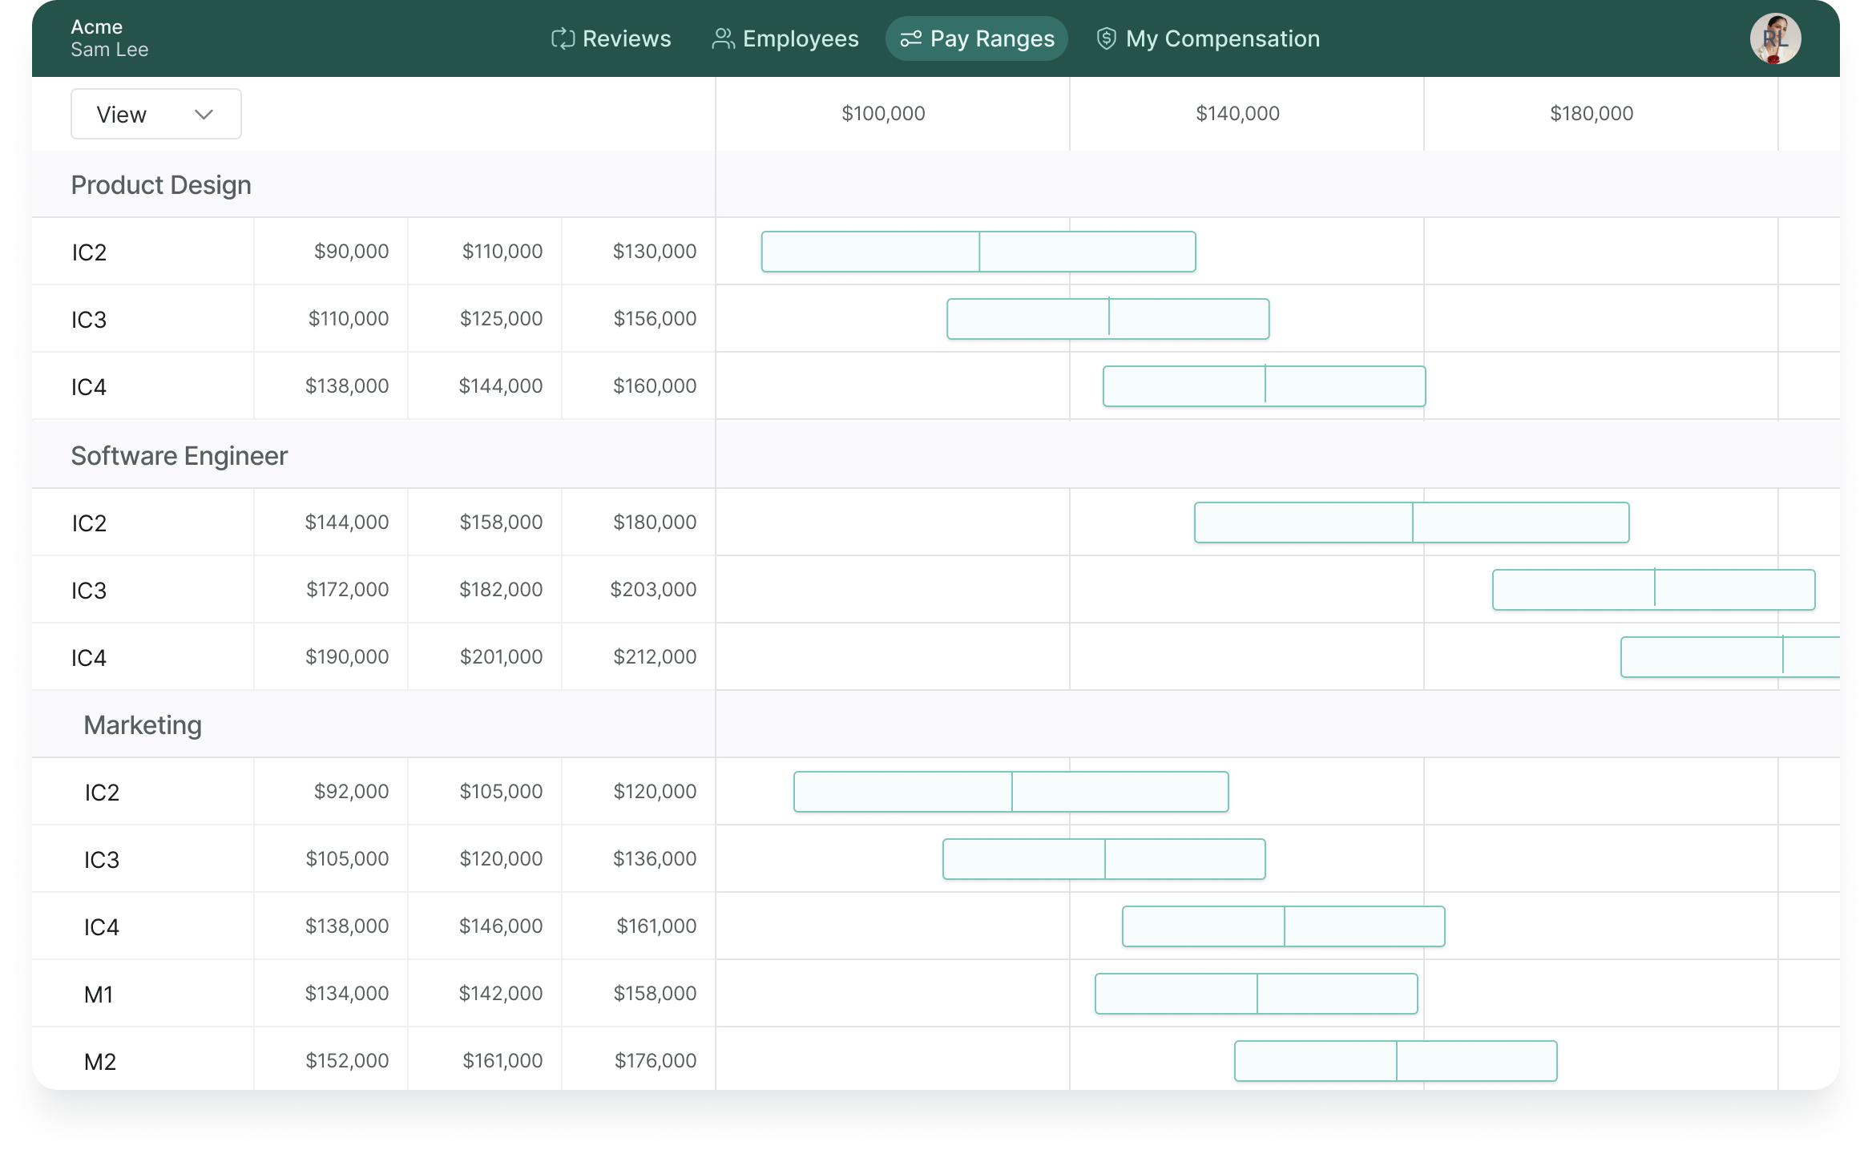Select the Pay Ranges sliders icon
The width and height of the screenshot is (1872, 1154).
912,38
